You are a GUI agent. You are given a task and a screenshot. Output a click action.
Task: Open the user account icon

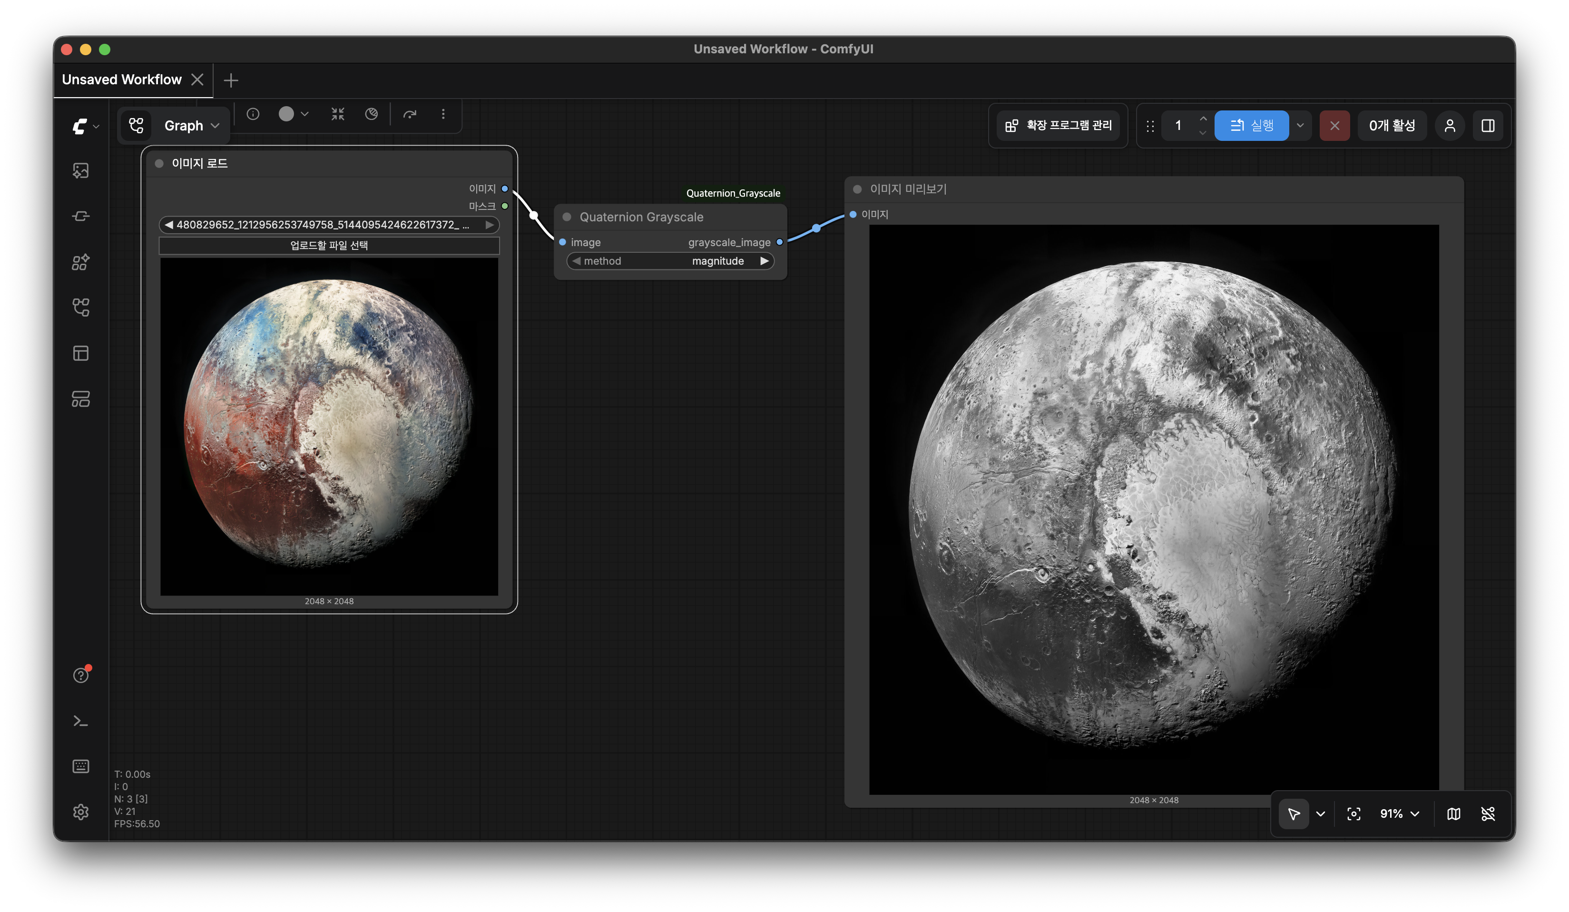coord(1450,126)
